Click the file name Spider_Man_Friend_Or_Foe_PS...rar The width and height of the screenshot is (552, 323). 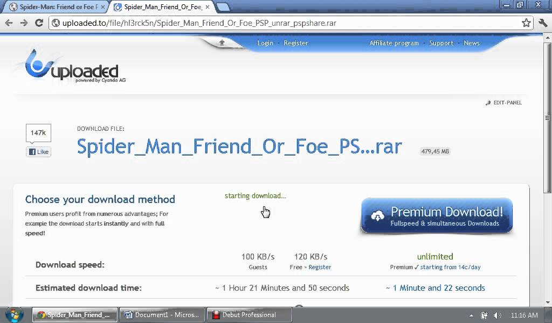239,146
